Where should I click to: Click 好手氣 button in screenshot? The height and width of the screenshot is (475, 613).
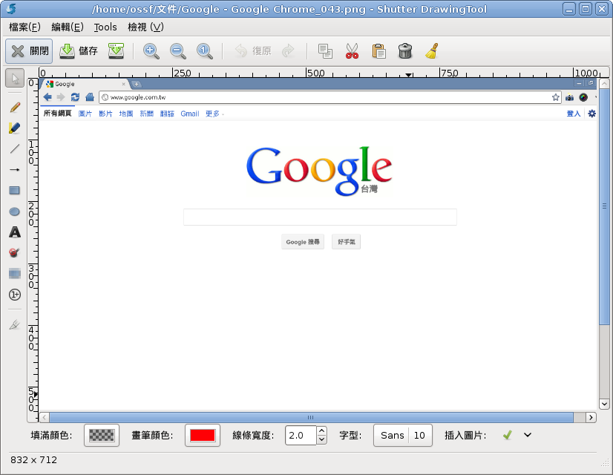click(347, 242)
